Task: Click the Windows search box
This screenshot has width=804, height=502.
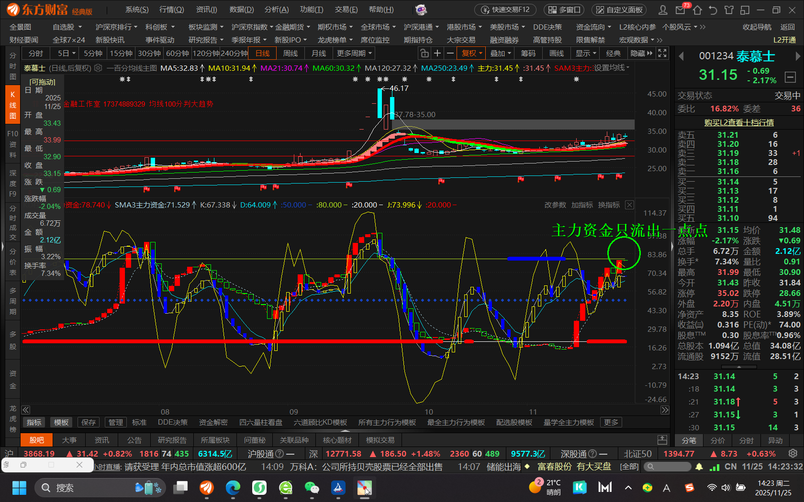Action: [100, 488]
